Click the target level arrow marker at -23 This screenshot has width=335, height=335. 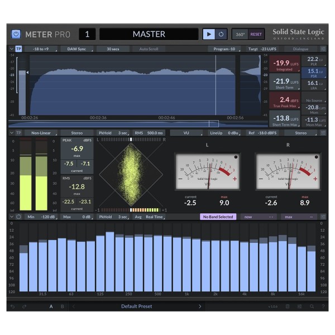click(x=27, y=73)
